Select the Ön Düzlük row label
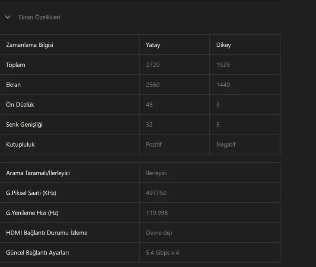Screen dimensions: 316x267 click(21, 105)
